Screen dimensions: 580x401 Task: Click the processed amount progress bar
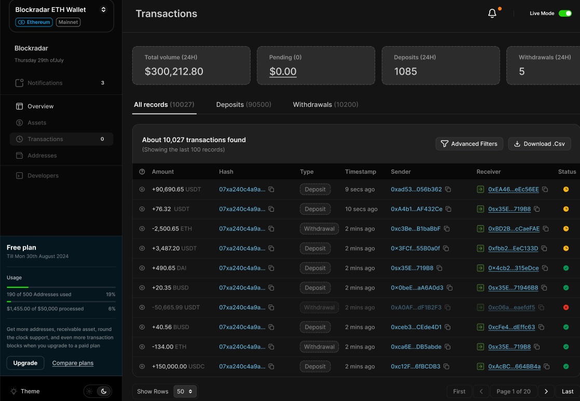61,301
